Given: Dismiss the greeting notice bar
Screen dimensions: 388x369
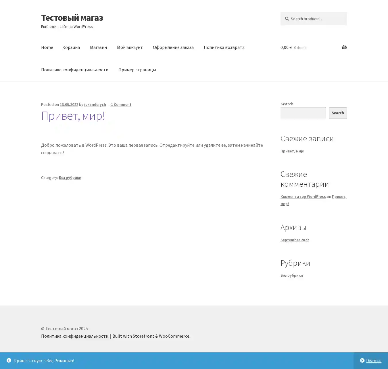Looking at the screenshot, I should [x=370, y=360].
